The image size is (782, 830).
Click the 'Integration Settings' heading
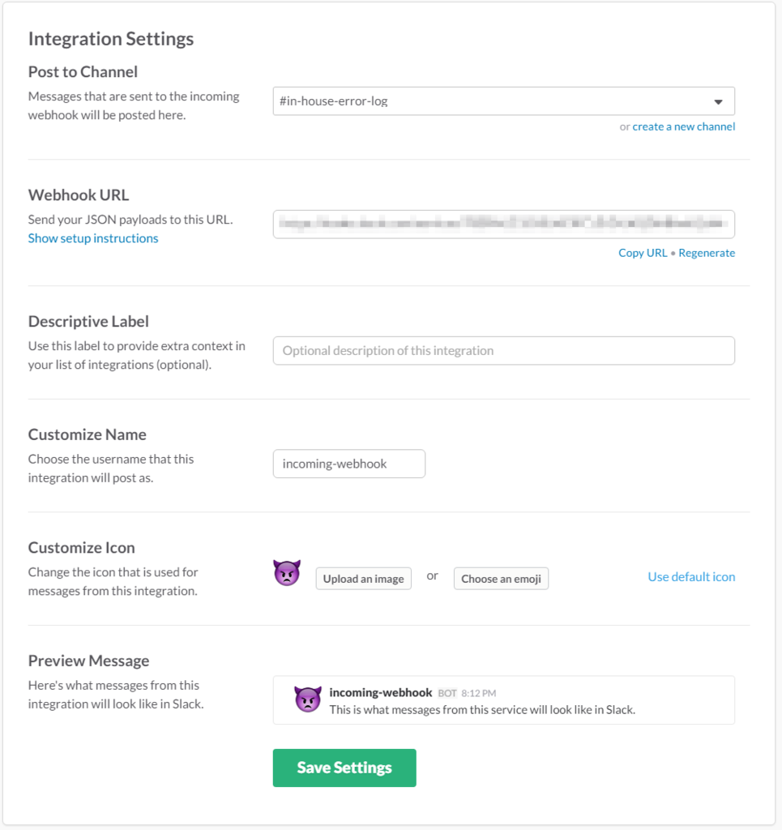111,39
